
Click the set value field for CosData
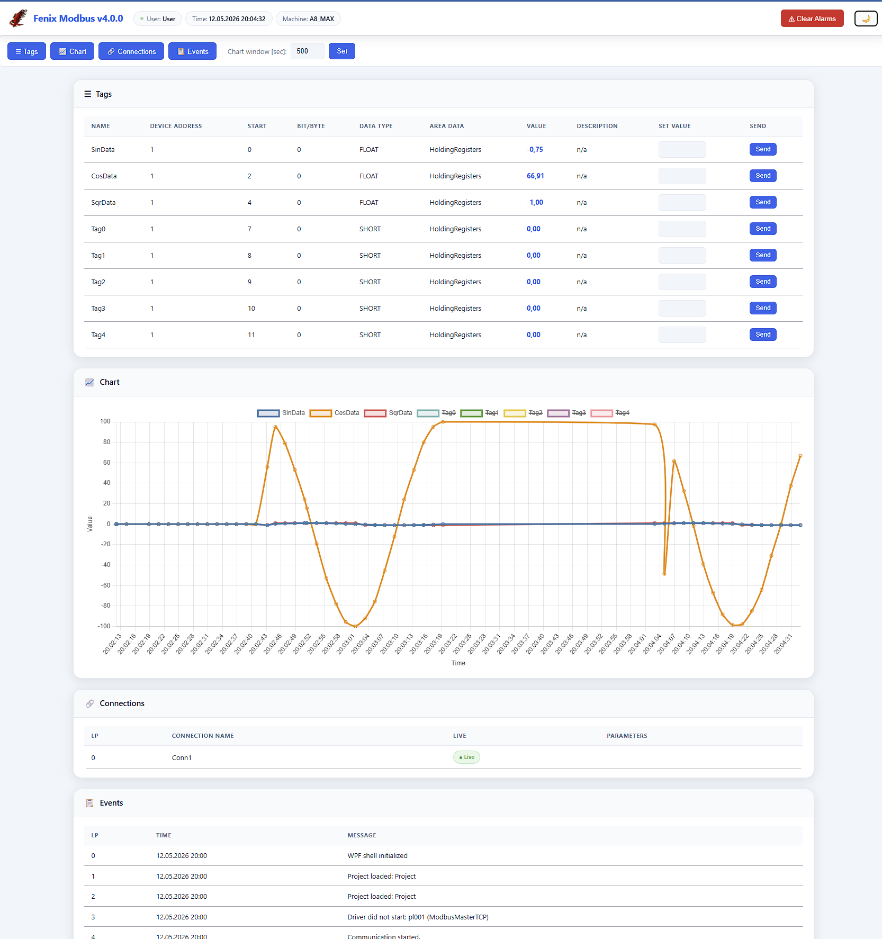(682, 176)
